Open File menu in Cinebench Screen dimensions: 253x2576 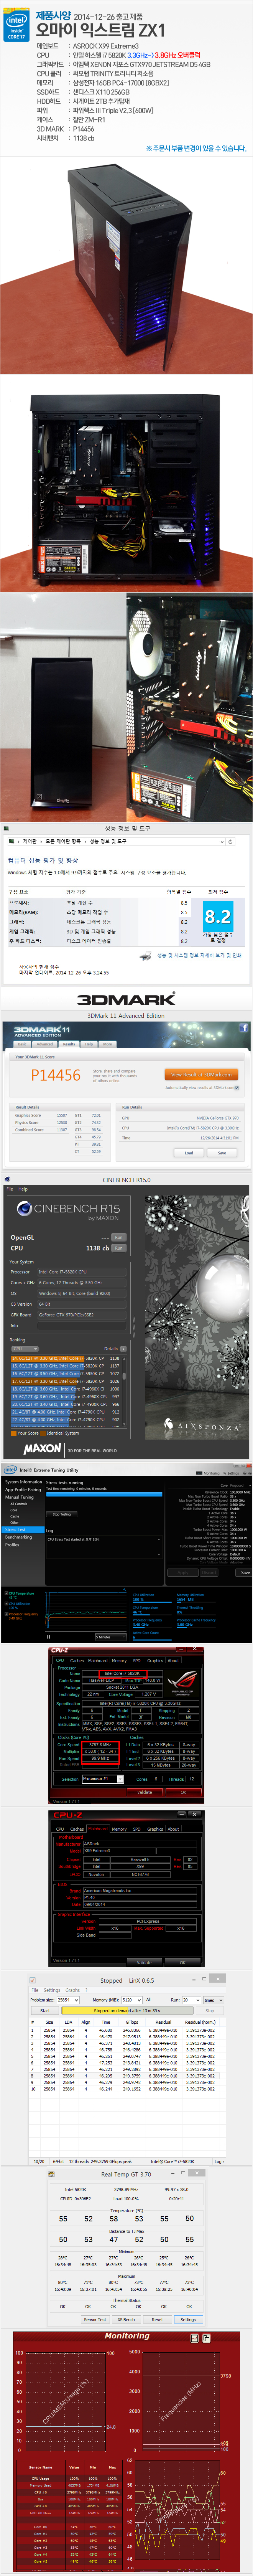(10, 1189)
